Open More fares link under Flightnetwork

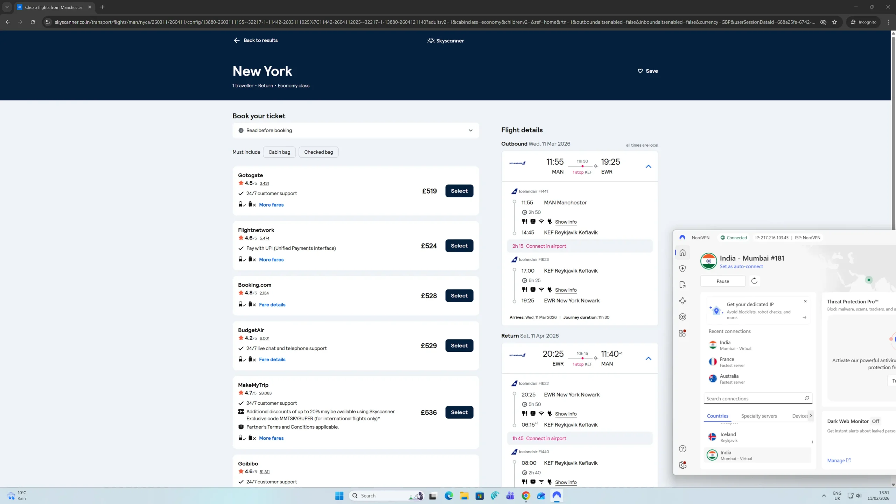click(x=271, y=259)
